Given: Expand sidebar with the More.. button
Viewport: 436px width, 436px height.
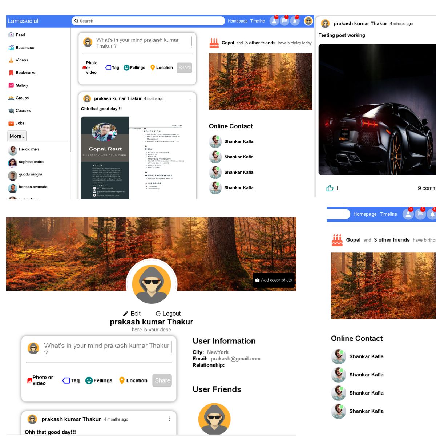Looking at the screenshot, I should tap(17, 136).
